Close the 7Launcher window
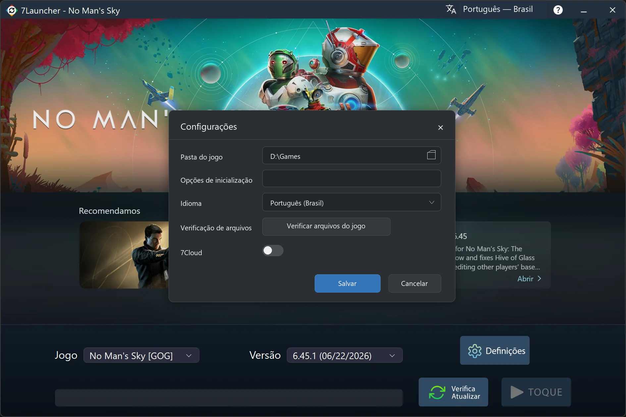The image size is (626, 417). coord(612,10)
